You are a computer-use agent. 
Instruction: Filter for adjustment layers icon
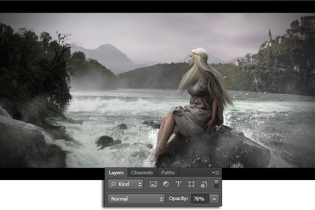pyautogui.click(x=166, y=184)
